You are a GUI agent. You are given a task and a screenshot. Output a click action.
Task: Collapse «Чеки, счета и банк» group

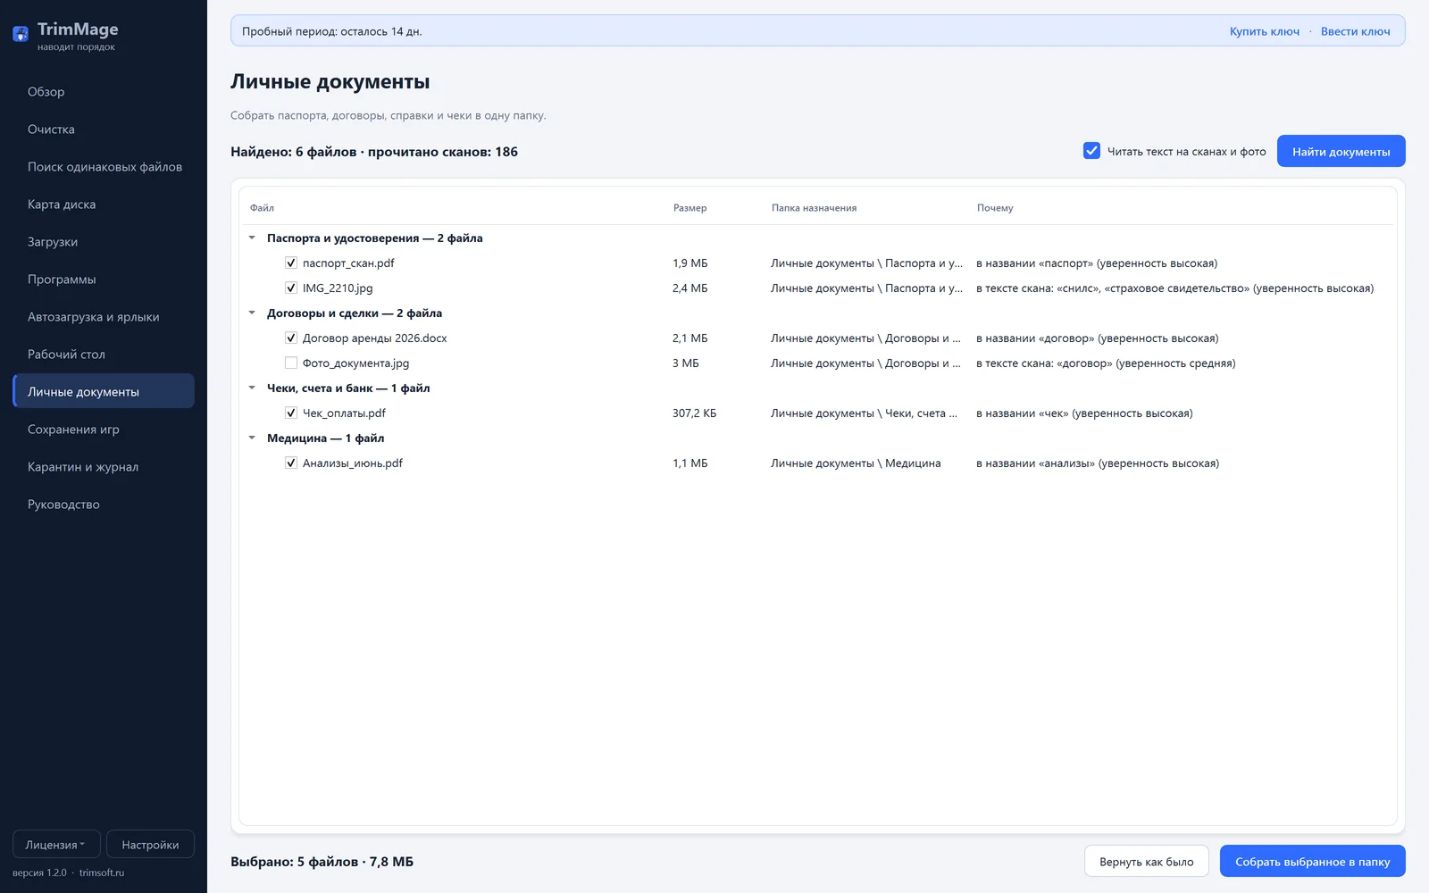click(x=252, y=388)
